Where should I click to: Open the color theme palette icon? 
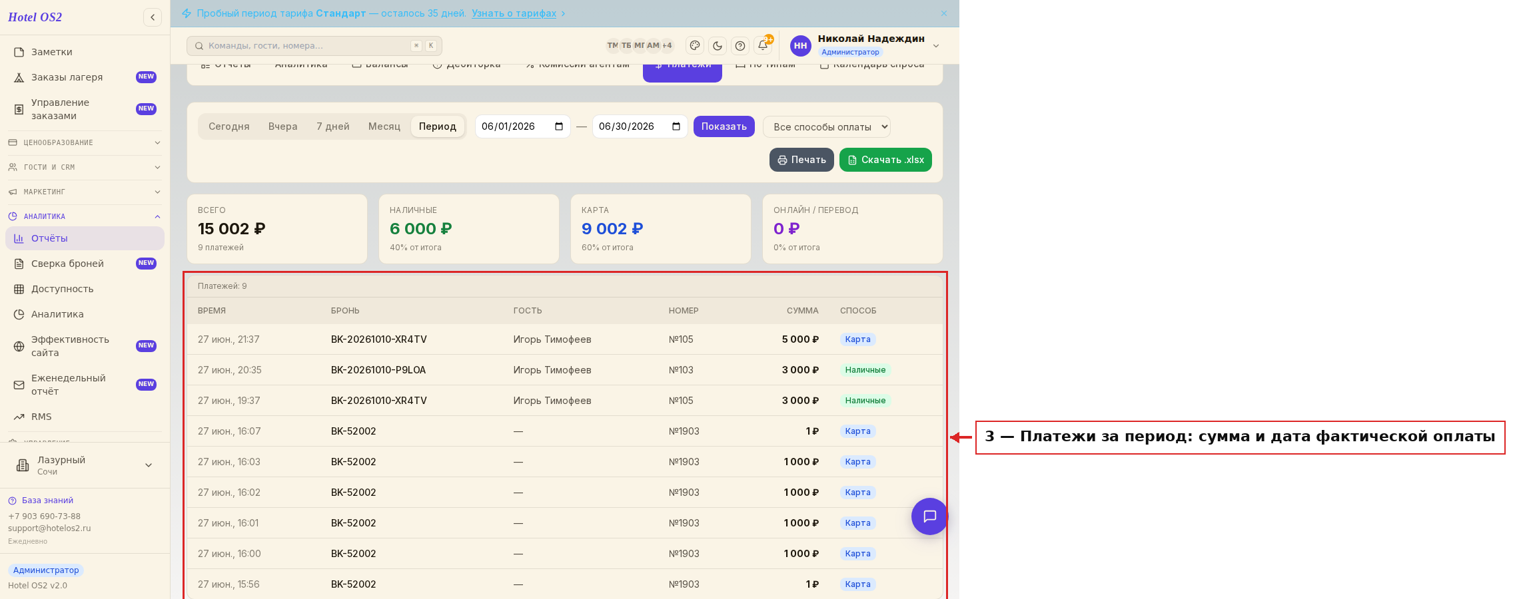(695, 45)
